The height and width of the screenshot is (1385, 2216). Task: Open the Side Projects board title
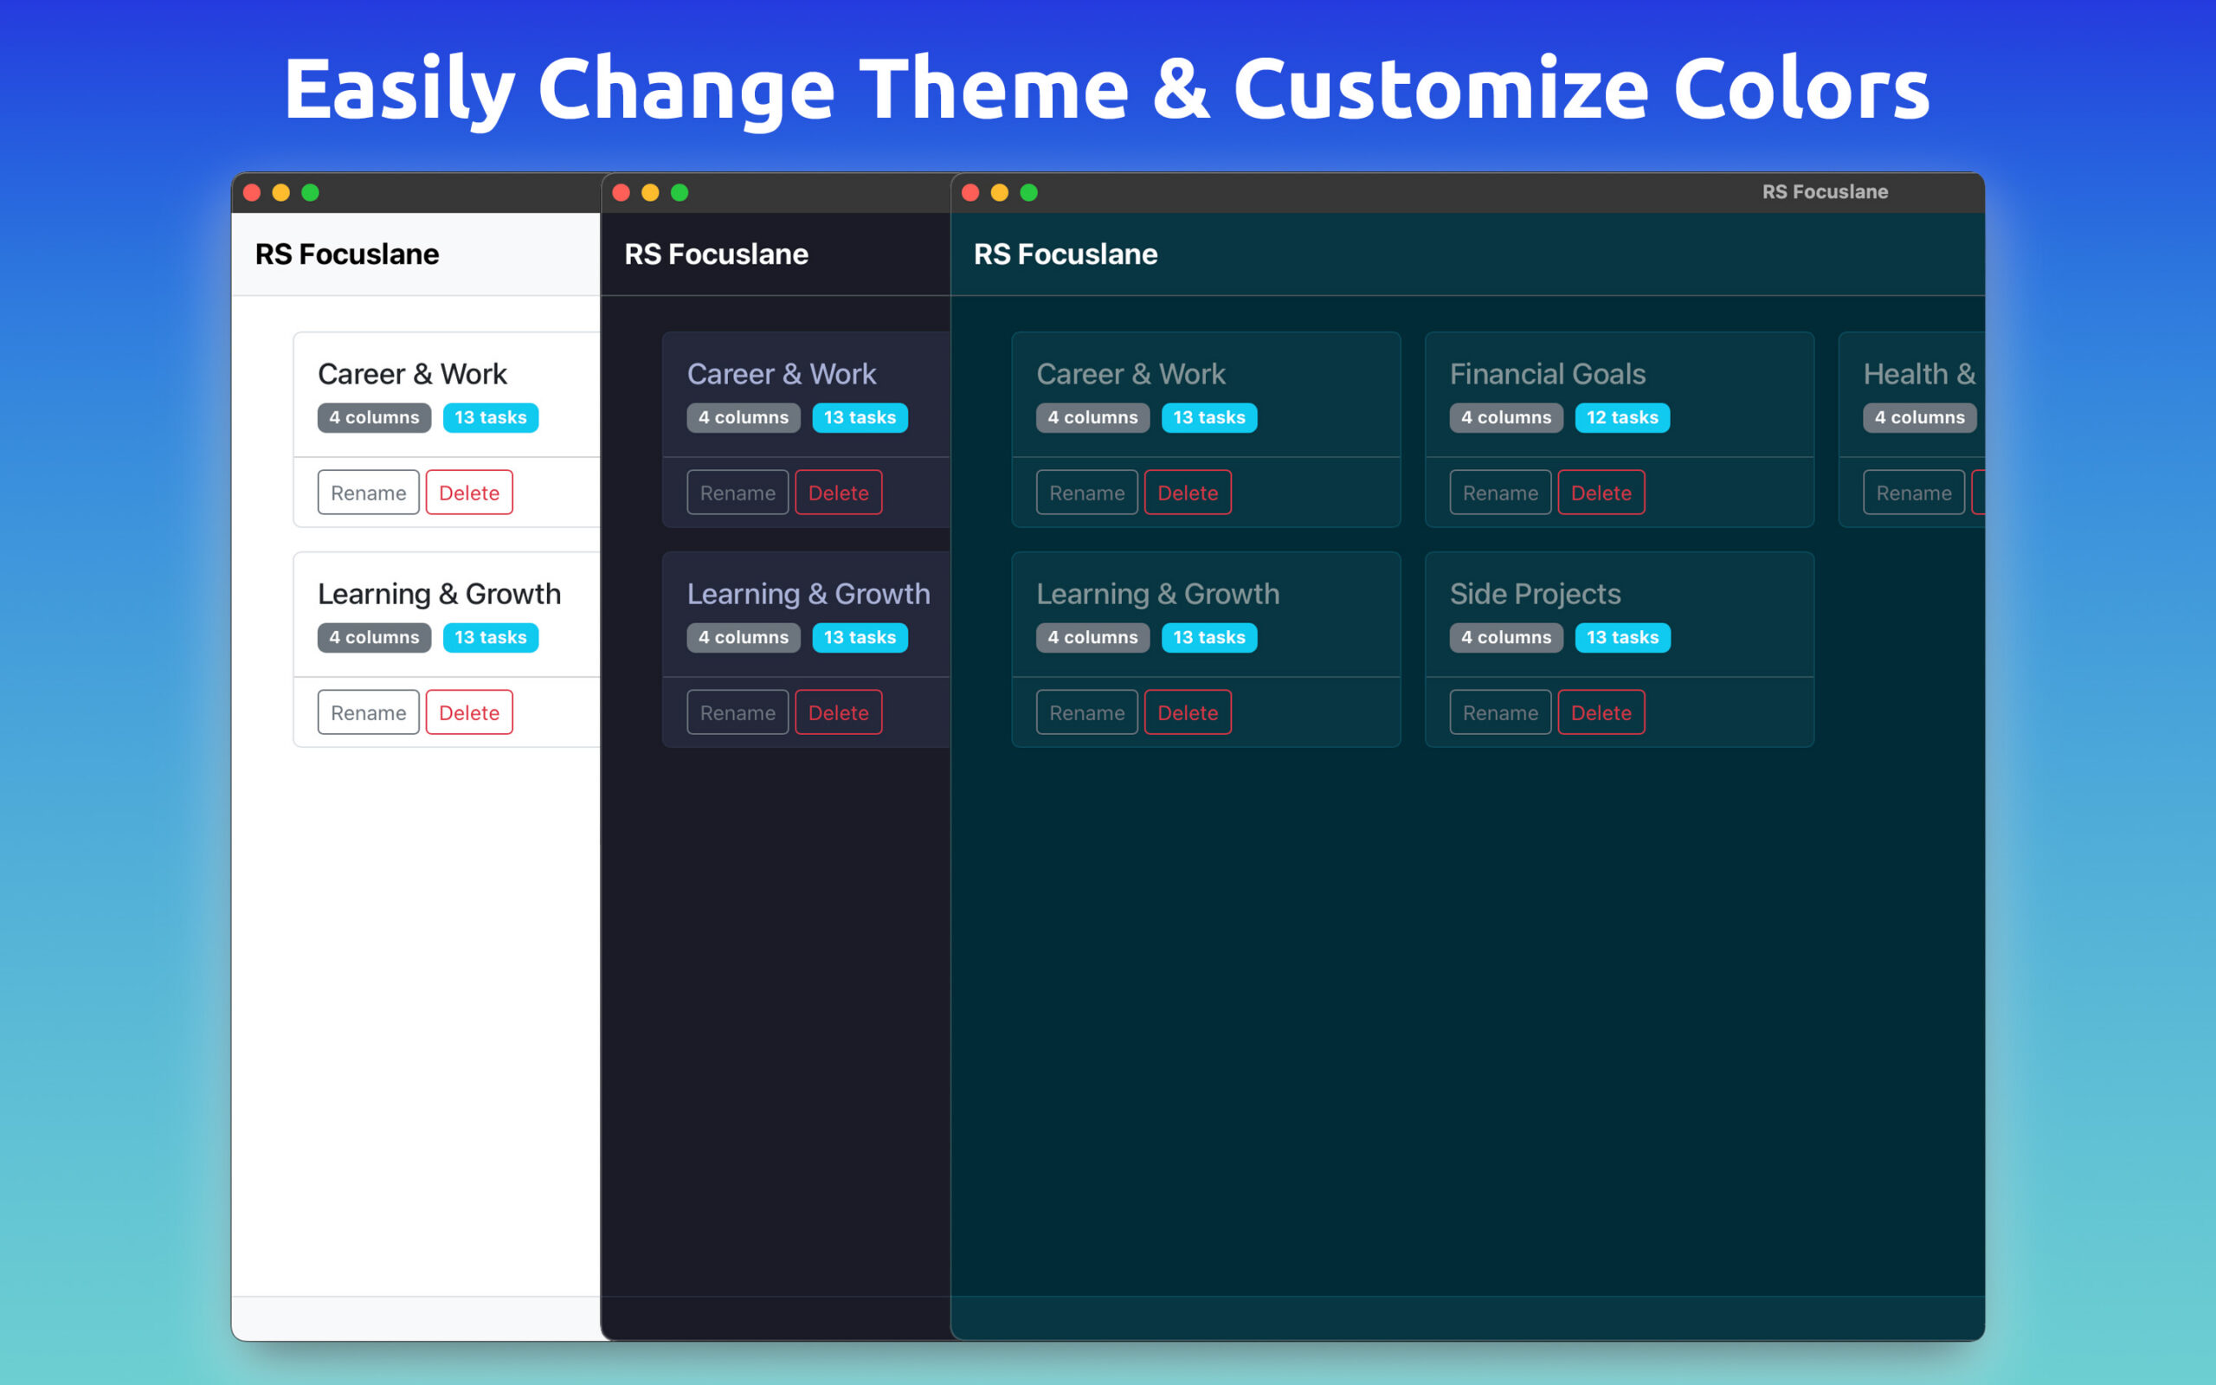tap(1535, 594)
